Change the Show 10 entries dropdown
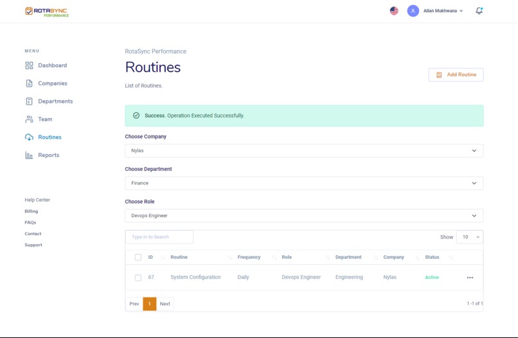 [x=469, y=237]
